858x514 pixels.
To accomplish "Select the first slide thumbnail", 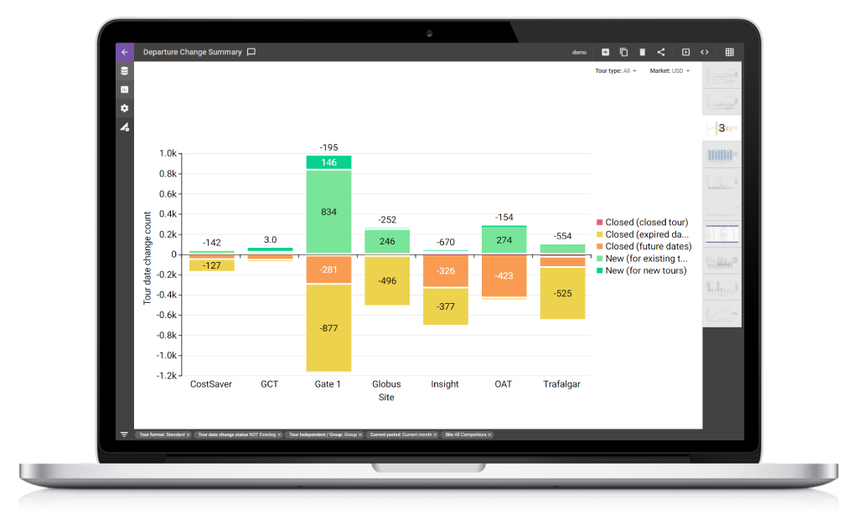I will pos(721,75).
